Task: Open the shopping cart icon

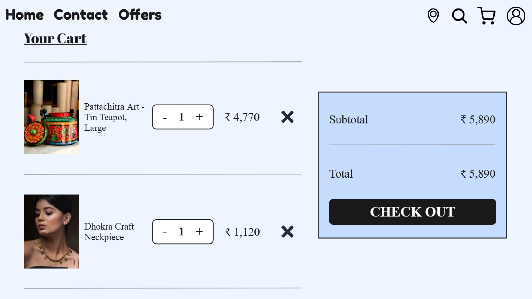Action: tap(487, 16)
